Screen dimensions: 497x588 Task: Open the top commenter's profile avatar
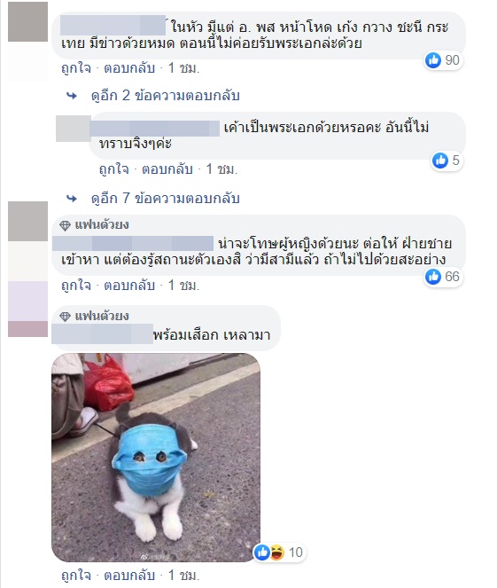point(27,22)
